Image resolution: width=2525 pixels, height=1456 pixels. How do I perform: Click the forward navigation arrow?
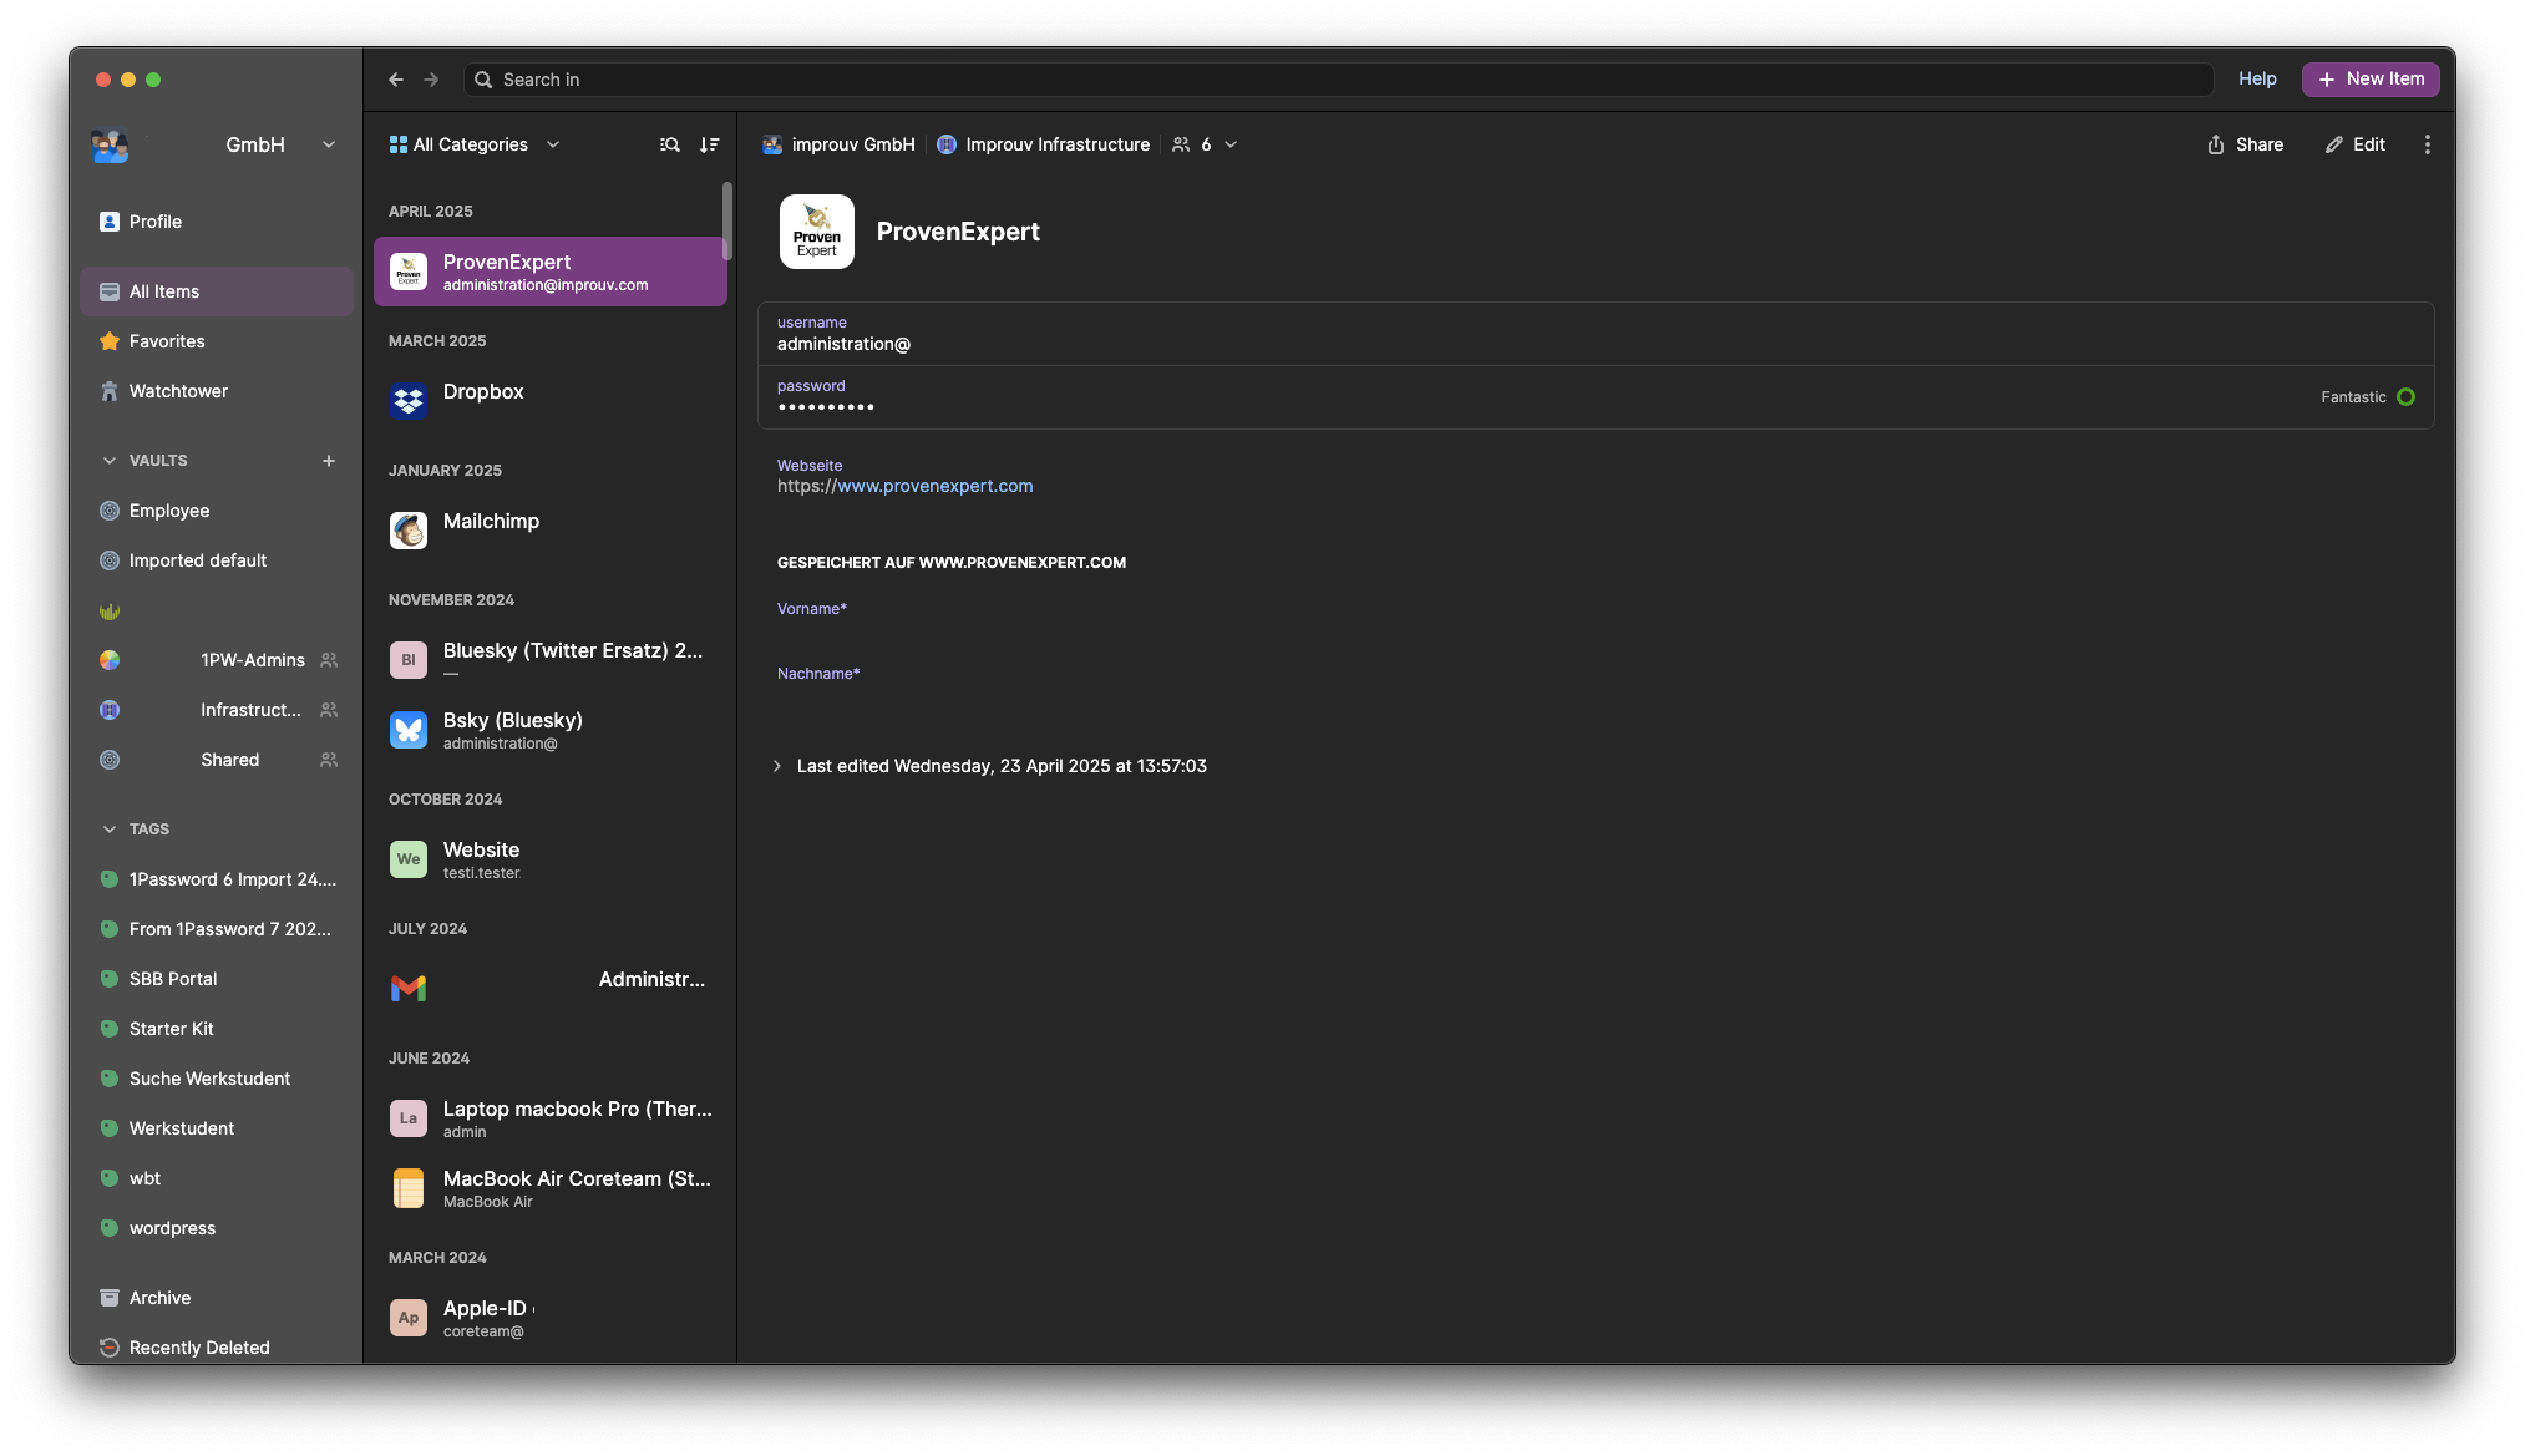coord(431,80)
